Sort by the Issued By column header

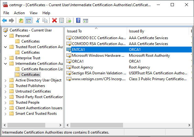tap(158, 31)
